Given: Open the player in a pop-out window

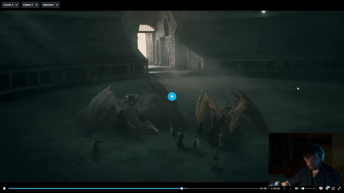Looking at the screenshot, I should tap(333, 188).
